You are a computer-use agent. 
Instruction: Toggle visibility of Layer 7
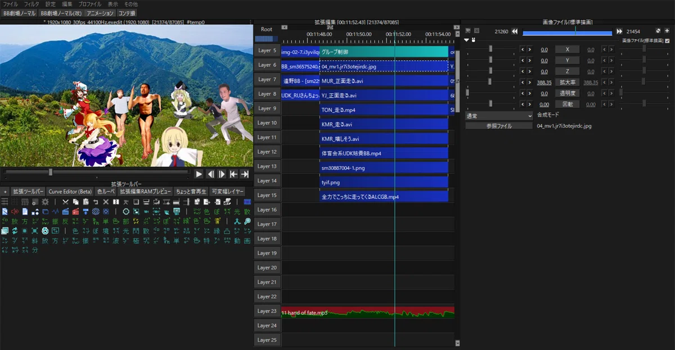point(267,79)
